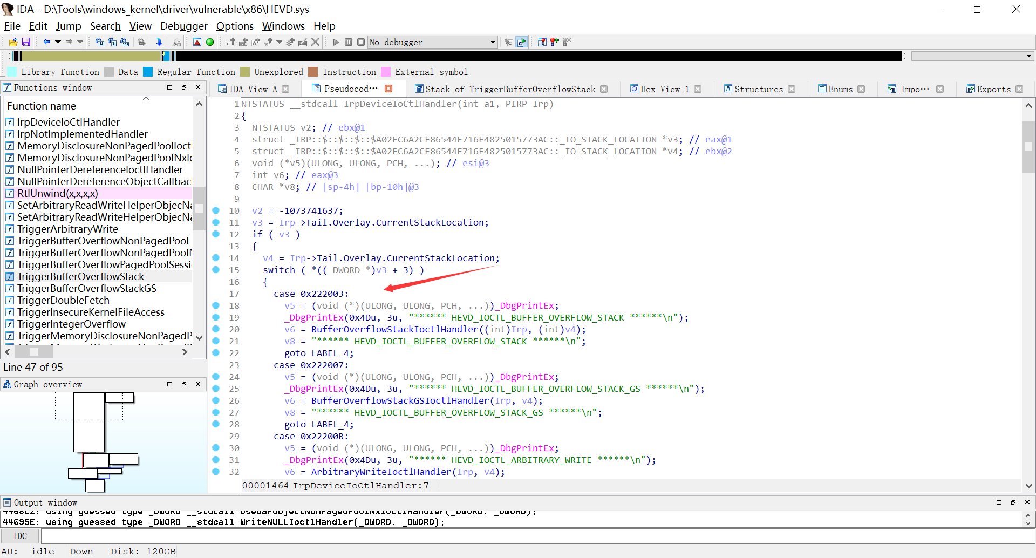Pause process with the pause icon
The width and height of the screenshot is (1036, 558).
click(349, 42)
